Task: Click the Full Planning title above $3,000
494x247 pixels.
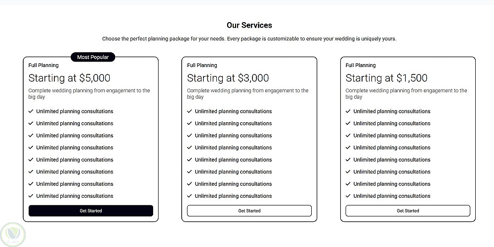Action: click(x=202, y=66)
